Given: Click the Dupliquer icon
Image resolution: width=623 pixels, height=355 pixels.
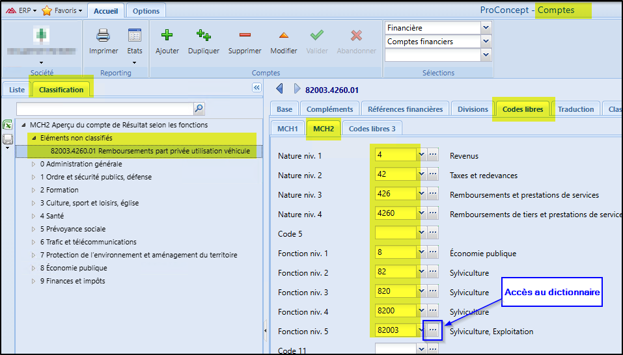Looking at the screenshot, I should point(203,36).
